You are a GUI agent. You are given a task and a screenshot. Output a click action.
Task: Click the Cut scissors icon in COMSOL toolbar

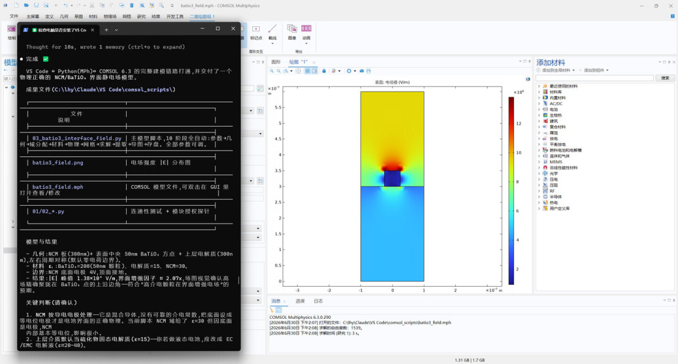(x=92, y=5)
